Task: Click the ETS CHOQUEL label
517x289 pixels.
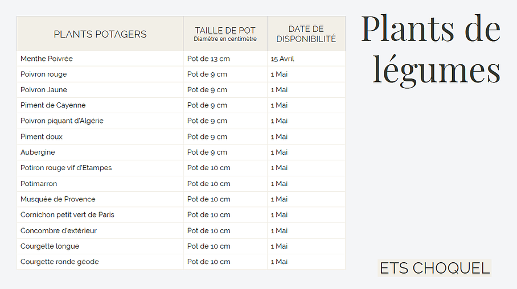Action: [434, 268]
